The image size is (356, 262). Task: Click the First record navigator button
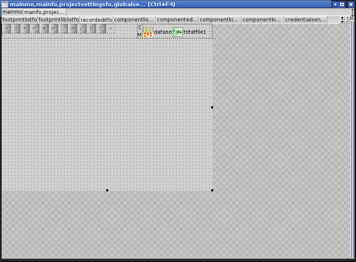(x=7, y=29)
